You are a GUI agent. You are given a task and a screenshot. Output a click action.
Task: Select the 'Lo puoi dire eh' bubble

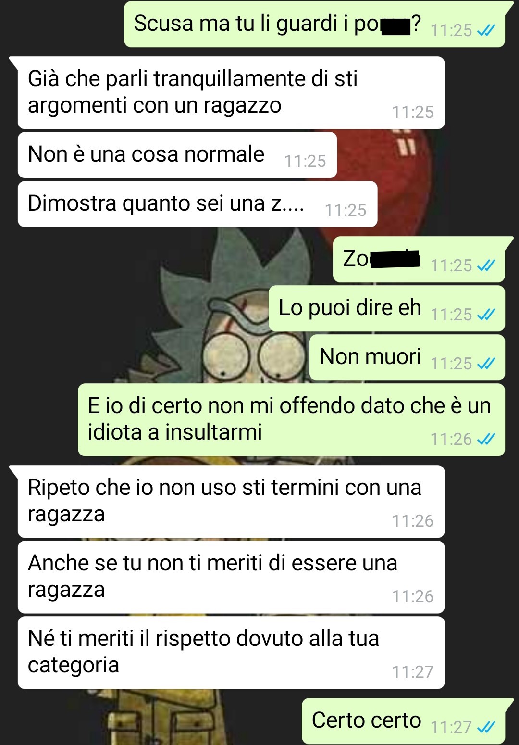387,308
